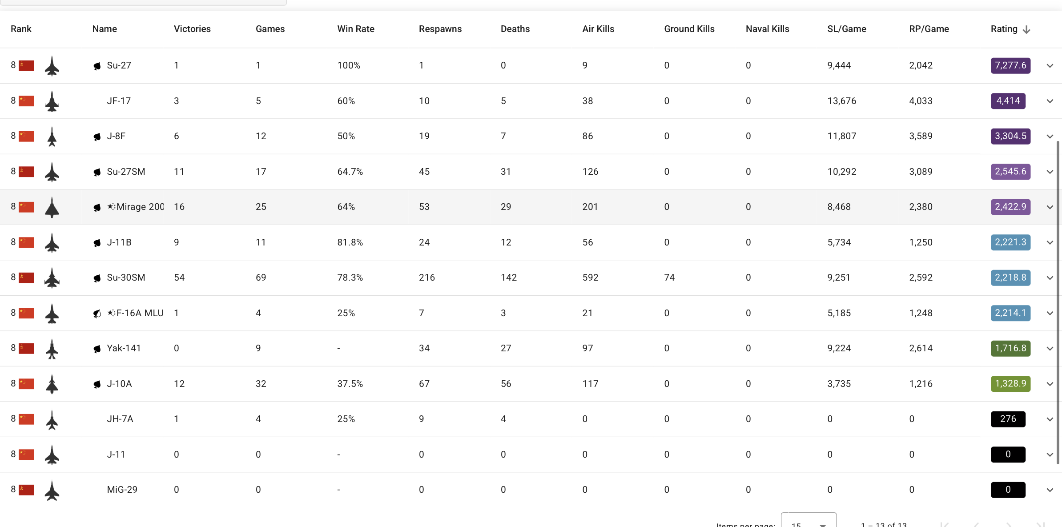
Task: Expand the J-11B row details
Action: click(x=1050, y=243)
